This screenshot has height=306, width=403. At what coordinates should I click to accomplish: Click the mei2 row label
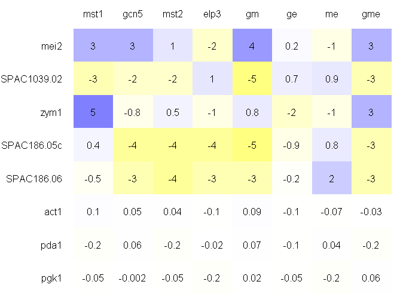[50, 46]
